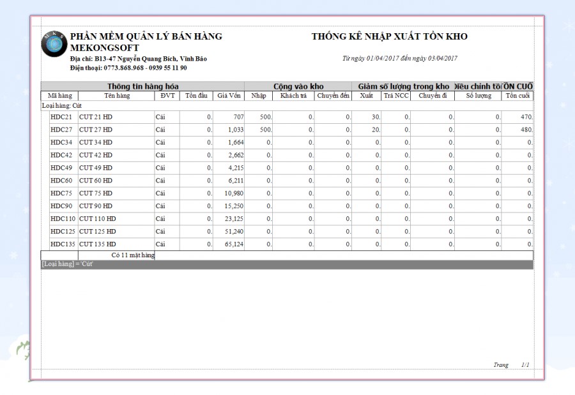Click the 'Nhập' column header
This screenshot has height=395, width=575.
click(259, 96)
